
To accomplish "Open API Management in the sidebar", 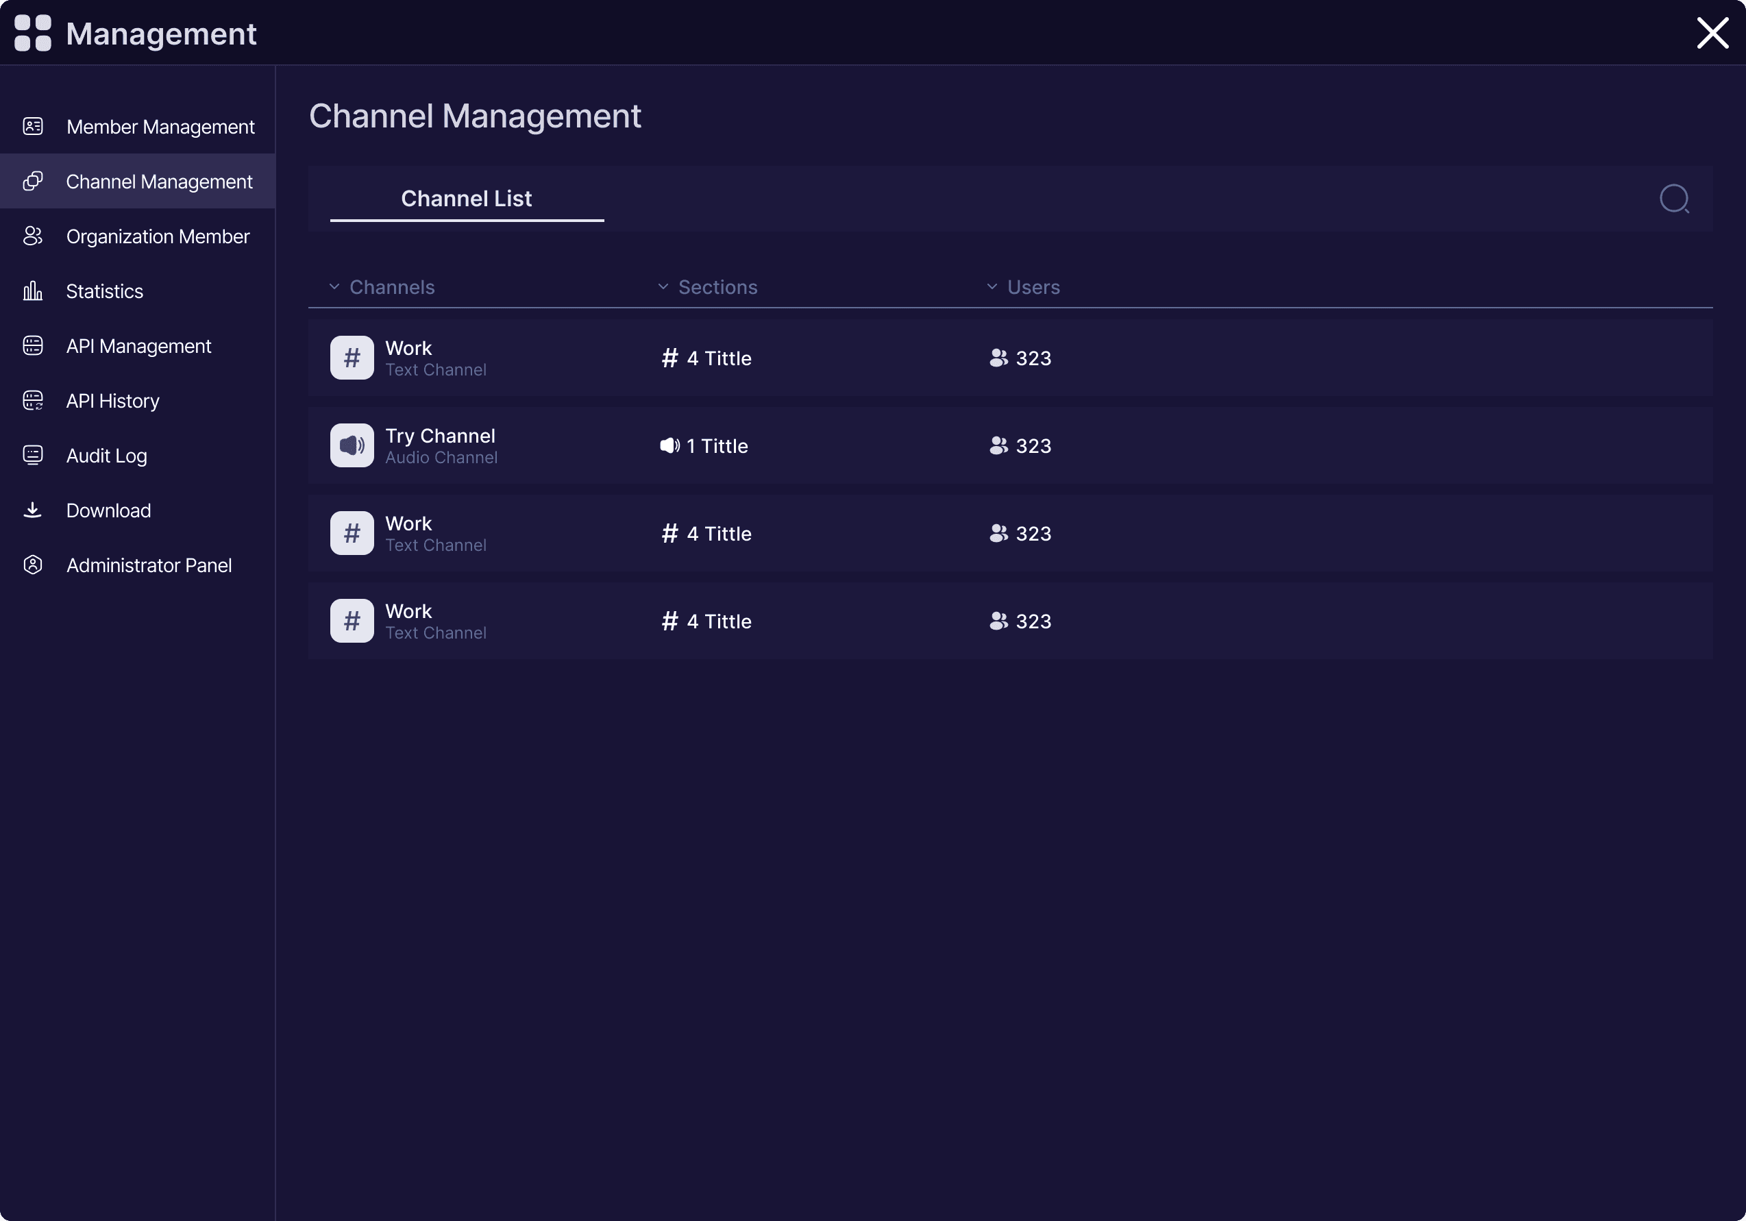I will (138, 346).
